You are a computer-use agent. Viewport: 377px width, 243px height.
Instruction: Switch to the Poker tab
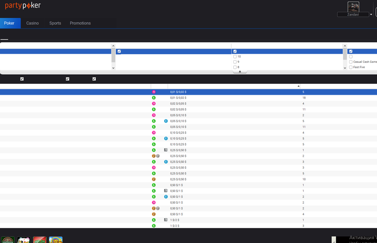(9, 23)
